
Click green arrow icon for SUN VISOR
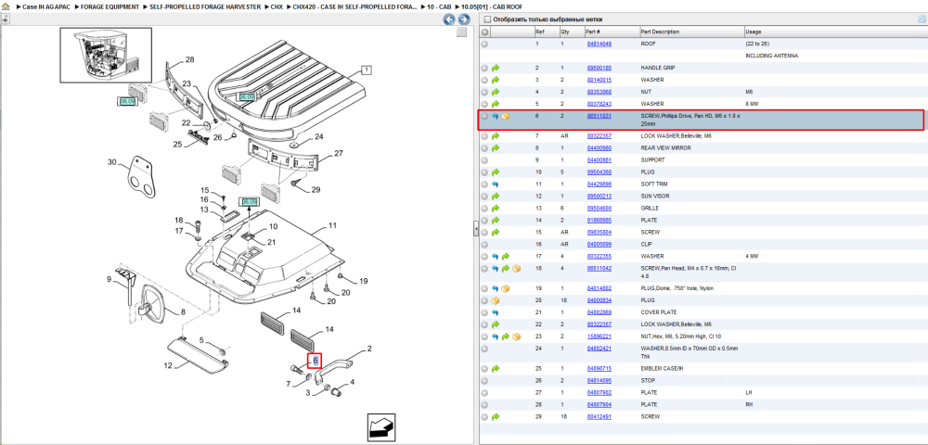click(496, 197)
